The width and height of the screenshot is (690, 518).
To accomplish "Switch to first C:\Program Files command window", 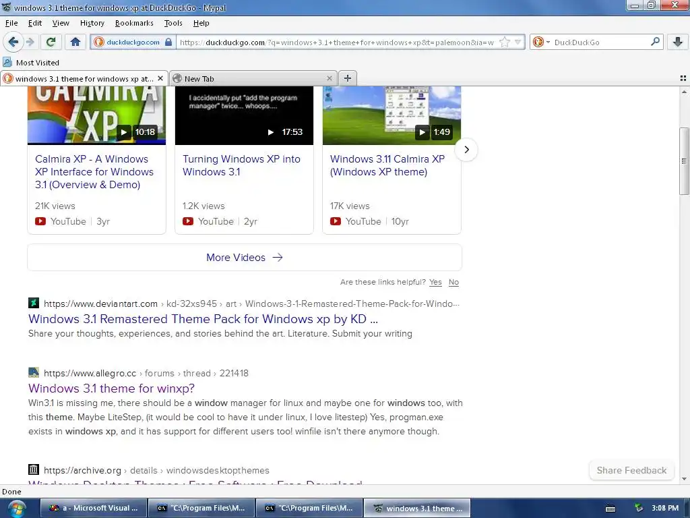I will click(201, 508).
